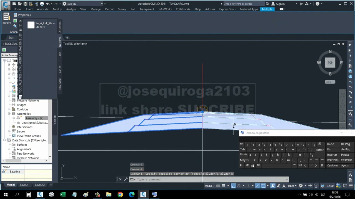
Task: Open Chrome from the Windows taskbar
Action: (x=120, y=195)
